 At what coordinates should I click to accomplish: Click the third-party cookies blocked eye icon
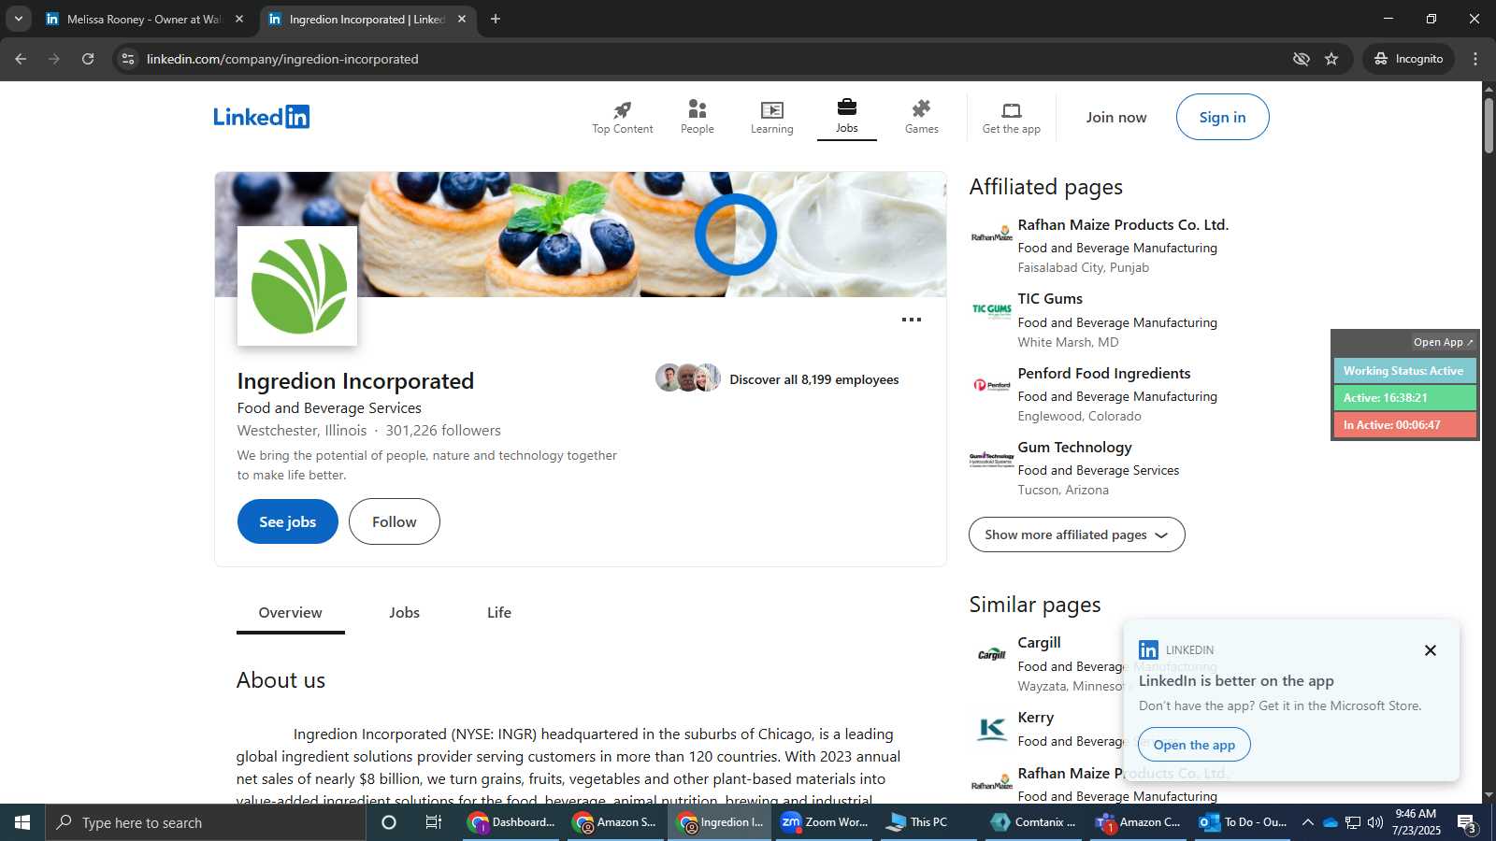pyautogui.click(x=1301, y=59)
